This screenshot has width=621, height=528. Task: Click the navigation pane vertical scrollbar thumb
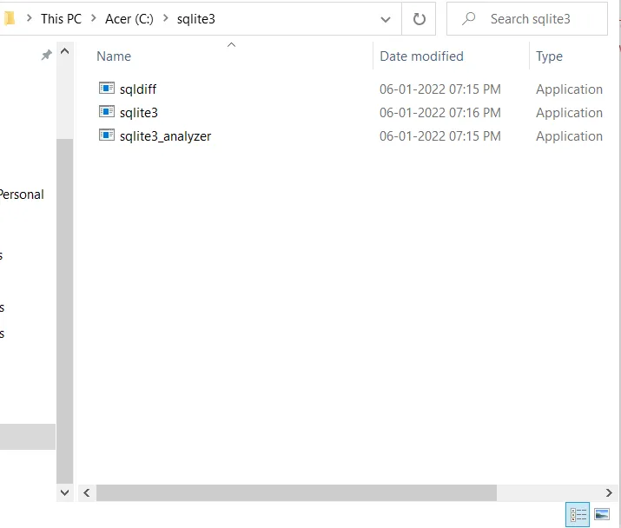(64, 312)
